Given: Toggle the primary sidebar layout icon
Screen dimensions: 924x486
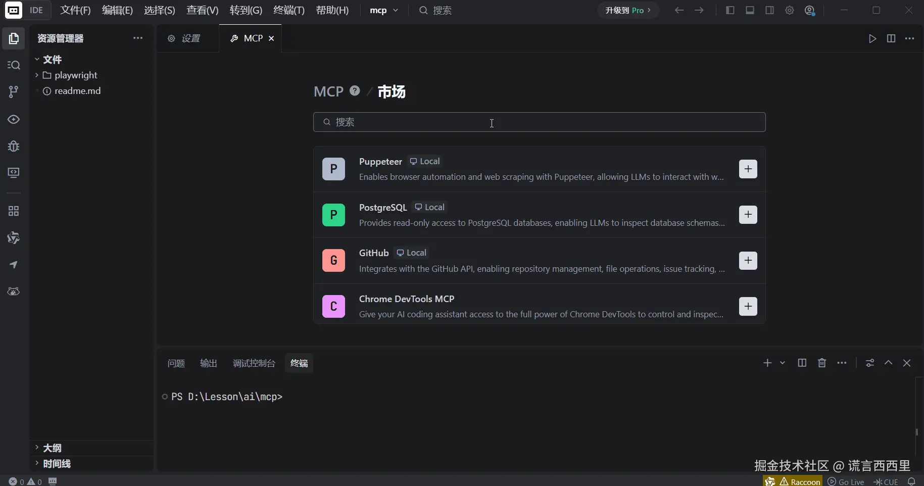Looking at the screenshot, I should pos(730,10).
